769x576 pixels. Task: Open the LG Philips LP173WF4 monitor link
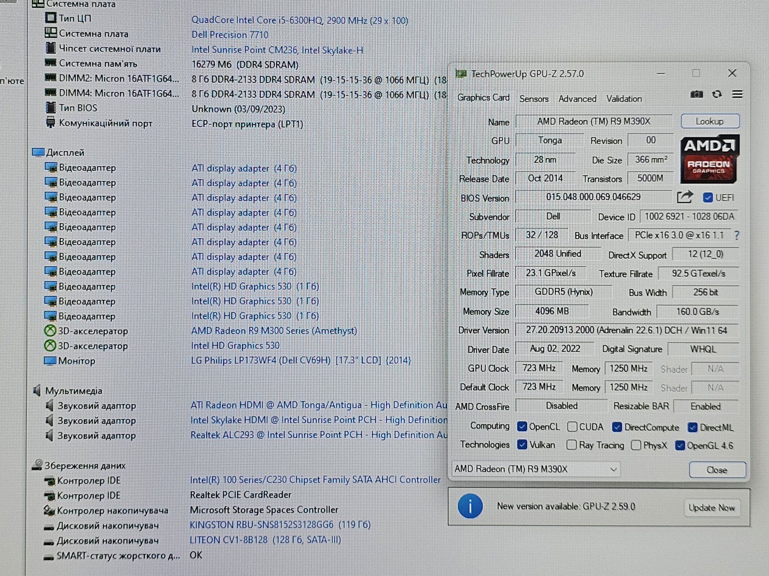[301, 361]
